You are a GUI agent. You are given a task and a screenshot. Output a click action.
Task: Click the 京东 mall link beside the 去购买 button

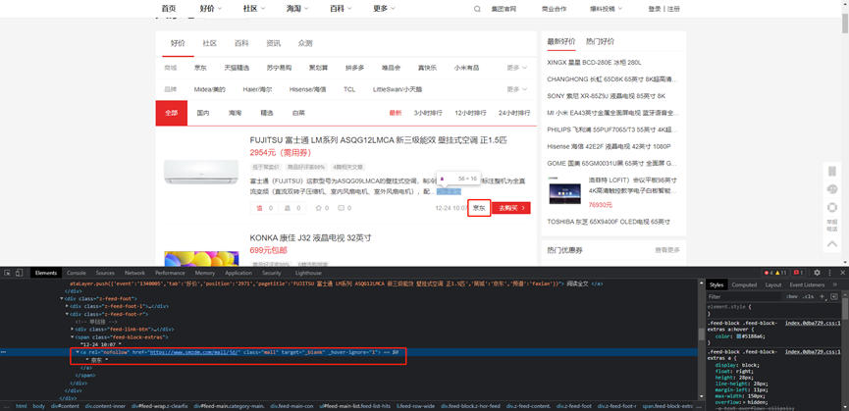479,208
